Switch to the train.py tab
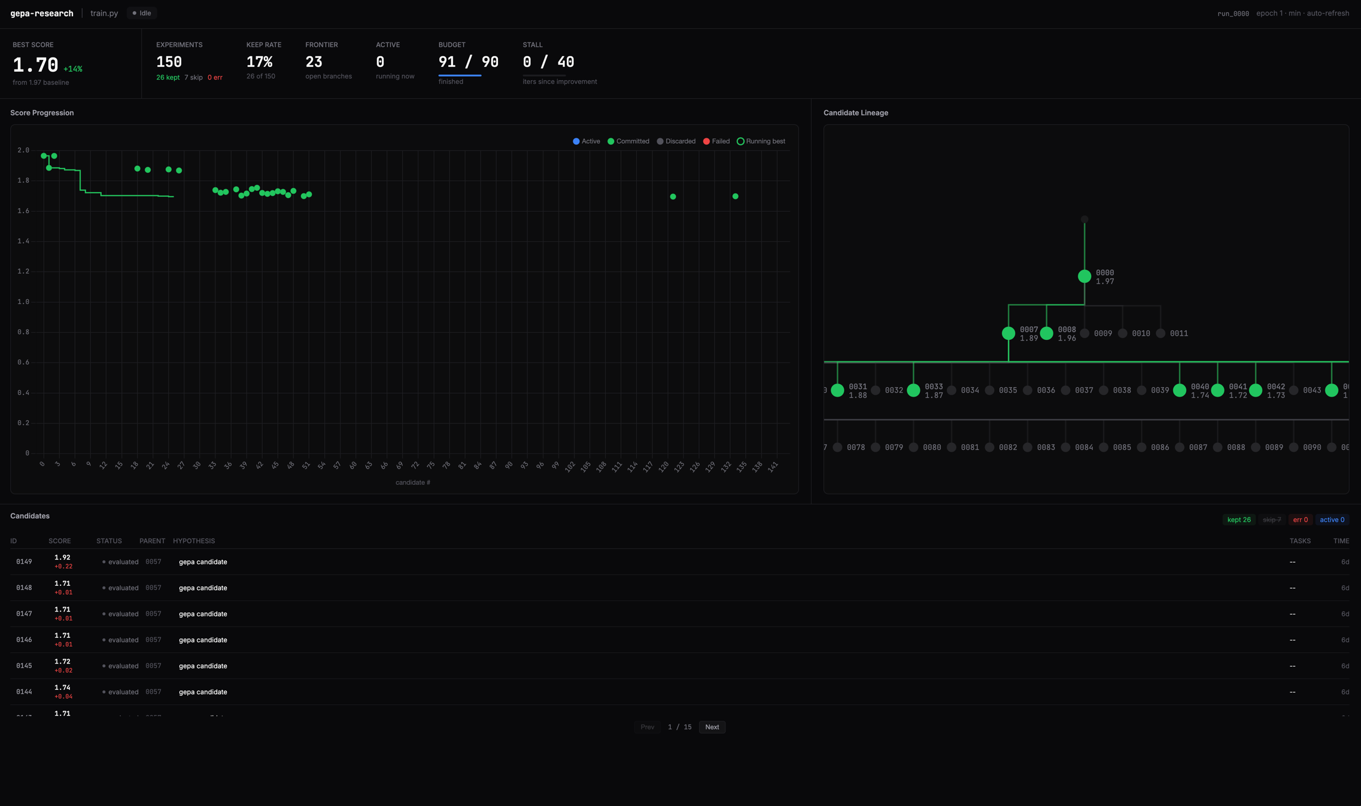This screenshot has width=1361, height=806. pos(103,13)
